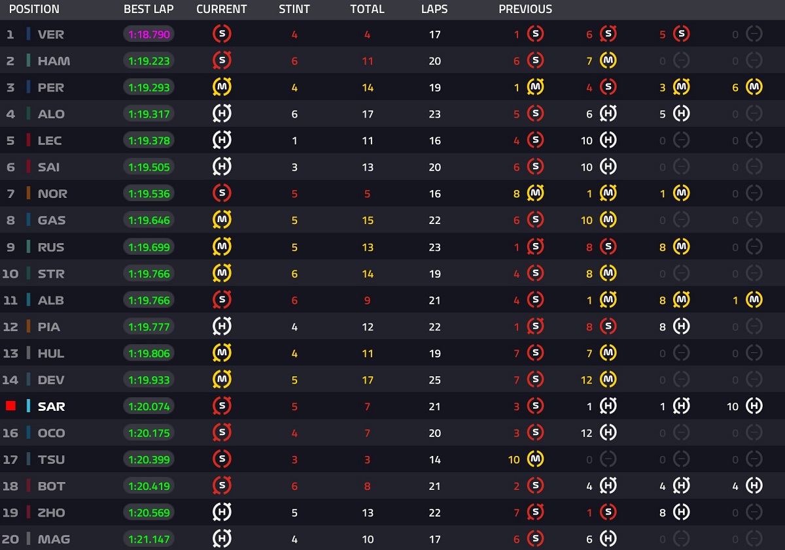Select HAM's 1:19.223 best lap time
Image resolution: width=785 pixels, height=550 pixels.
pyautogui.click(x=149, y=61)
